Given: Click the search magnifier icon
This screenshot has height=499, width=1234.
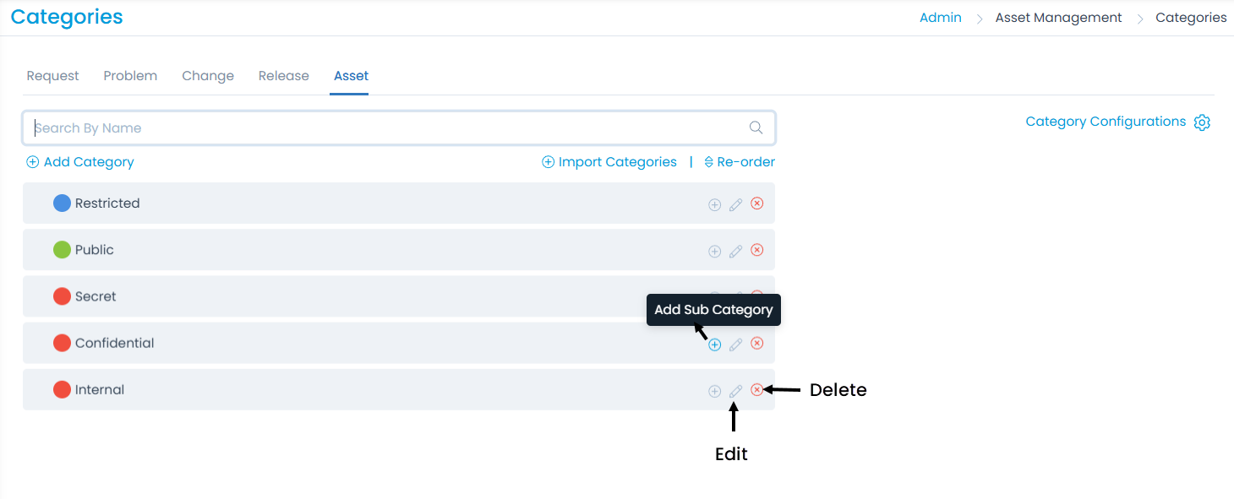Looking at the screenshot, I should (x=756, y=128).
